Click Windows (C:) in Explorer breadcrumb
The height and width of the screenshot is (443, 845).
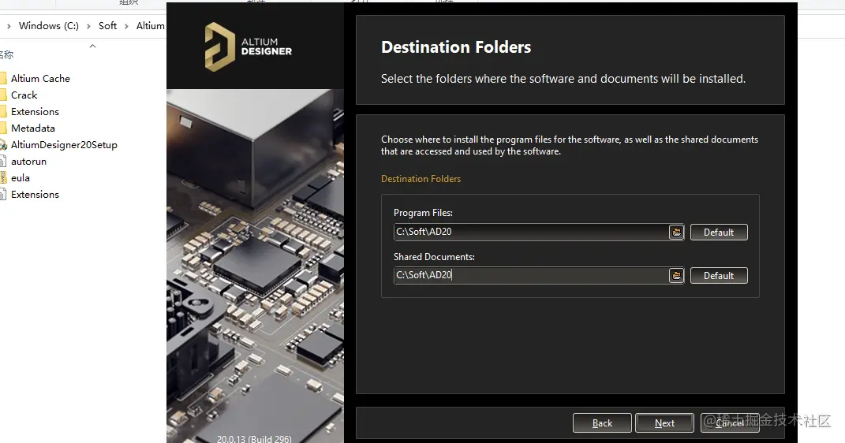[48, 26]
